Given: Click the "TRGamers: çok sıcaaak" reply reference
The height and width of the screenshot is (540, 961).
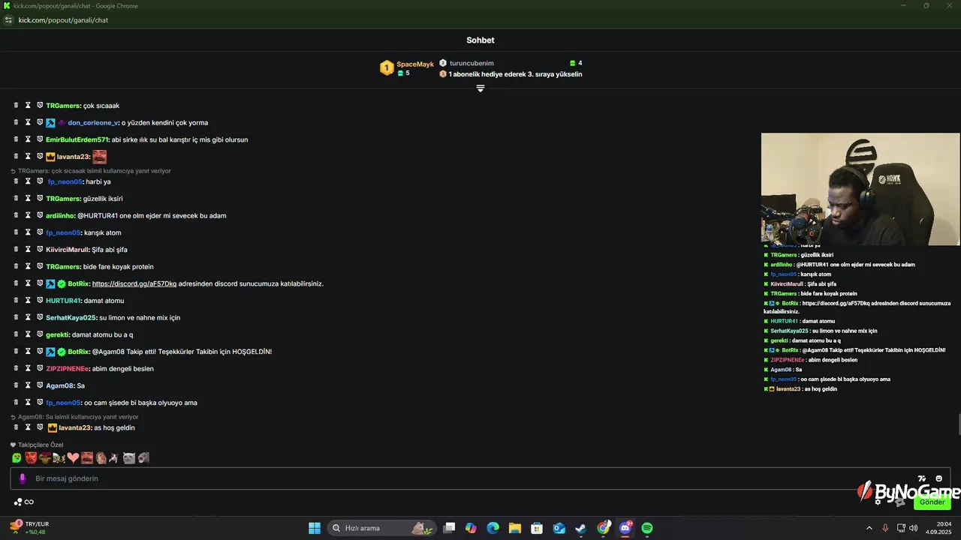Looking at the screenshot, I should tap(91, 171).
